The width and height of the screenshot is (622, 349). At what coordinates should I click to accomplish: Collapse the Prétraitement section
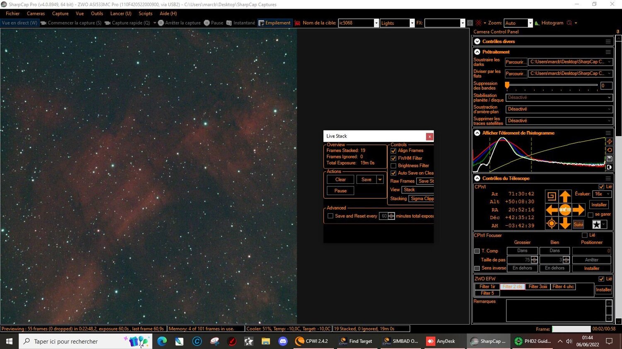pos(477,52)
